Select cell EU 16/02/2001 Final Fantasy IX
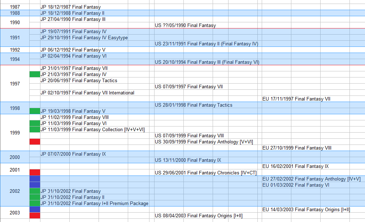Viewport: 365px width, 222px height. click(x=295, y=166)
